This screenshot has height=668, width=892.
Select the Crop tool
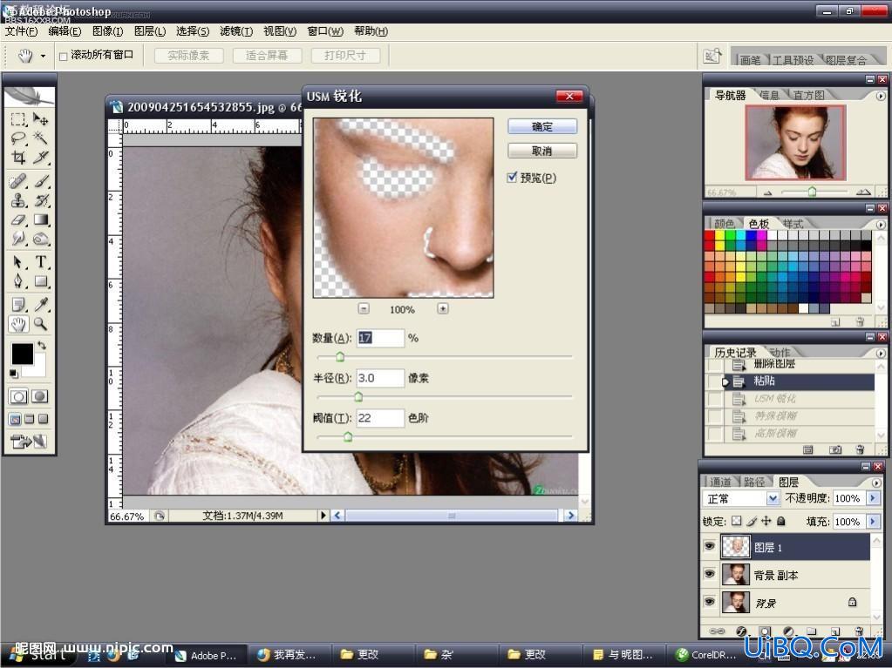point(18,157)
